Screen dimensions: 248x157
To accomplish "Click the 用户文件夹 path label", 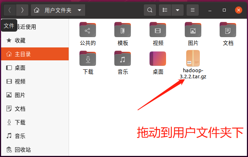I will [x=58, y=10].
